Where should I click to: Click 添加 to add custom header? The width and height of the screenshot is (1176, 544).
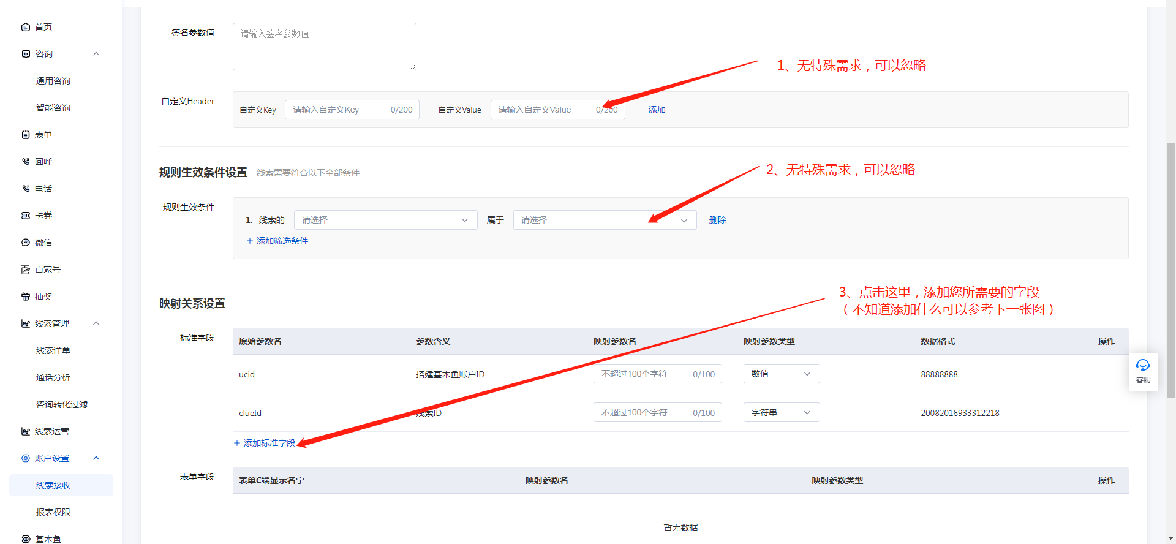pyautogui.click(x=657, y=110)
